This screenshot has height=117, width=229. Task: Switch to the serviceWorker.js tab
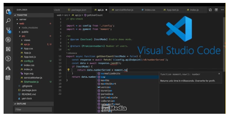coord(122,10)
